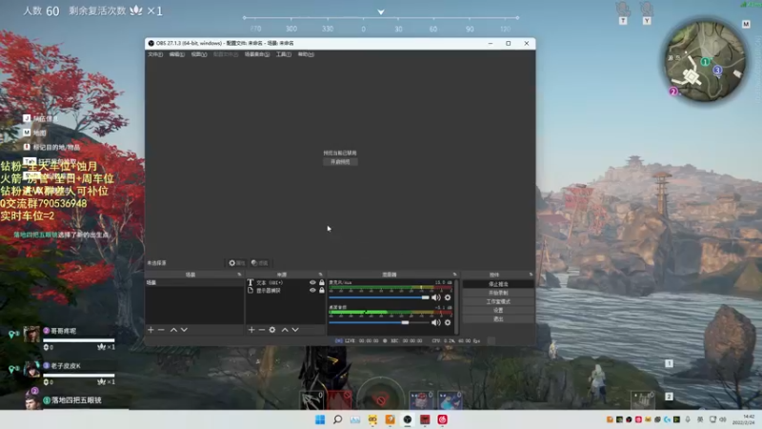
Task: Toggle visibility of the text (GDI+) source
Action: [312, 282]
